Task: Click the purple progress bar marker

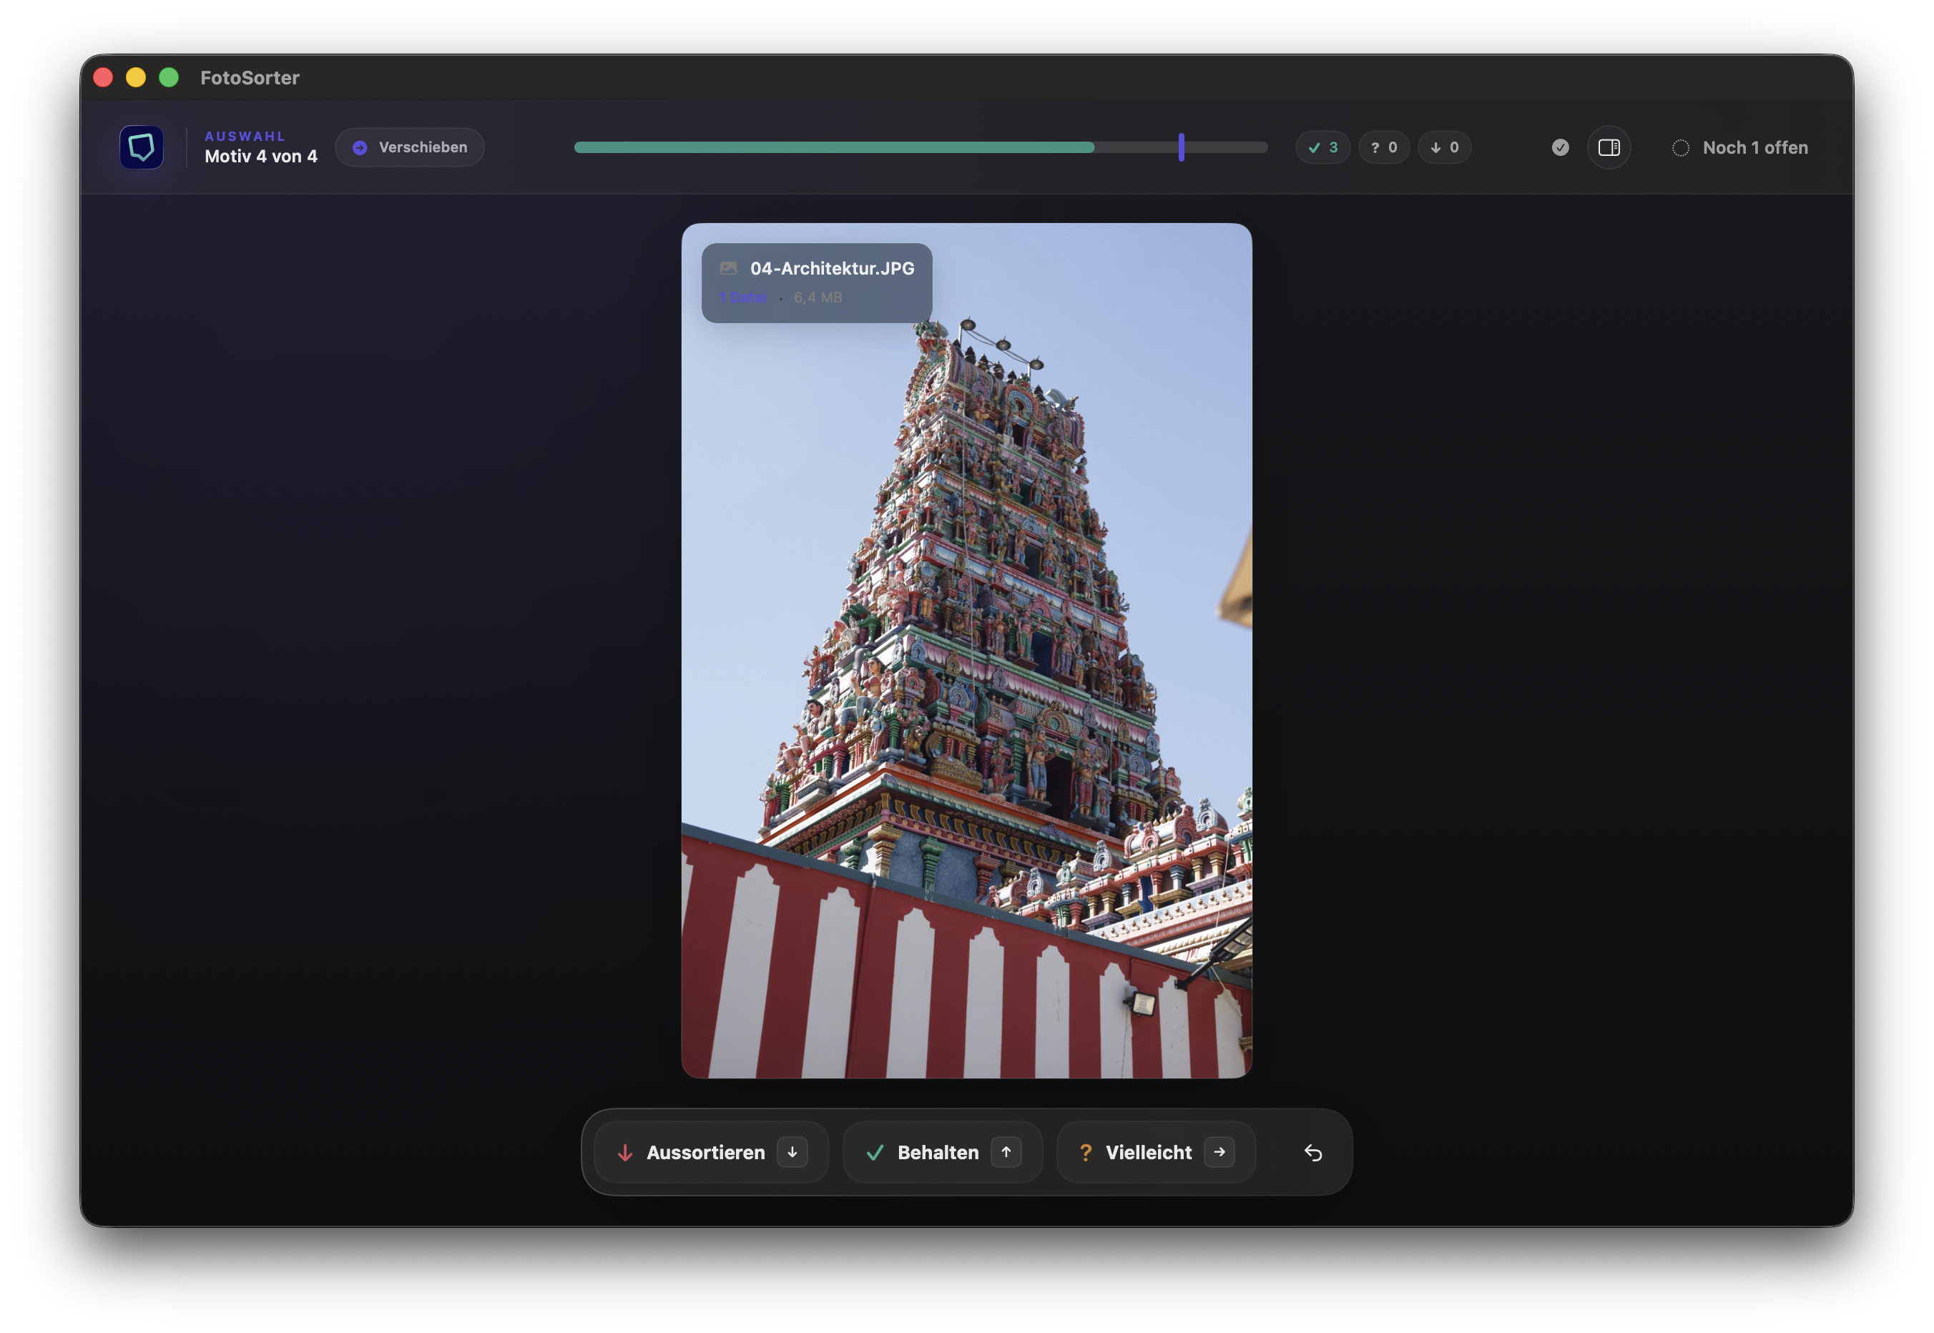Action: click(x=1180, y=147)
